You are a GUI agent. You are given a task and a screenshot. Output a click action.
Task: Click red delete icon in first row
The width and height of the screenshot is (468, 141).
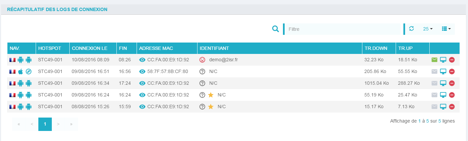click(452, 60)
